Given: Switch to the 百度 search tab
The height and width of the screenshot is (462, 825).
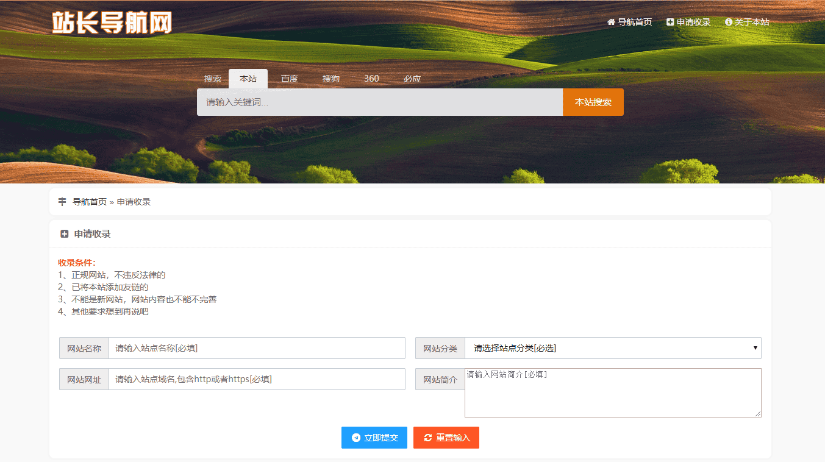Looking at the screenshot, I should [x=290, y=79].
